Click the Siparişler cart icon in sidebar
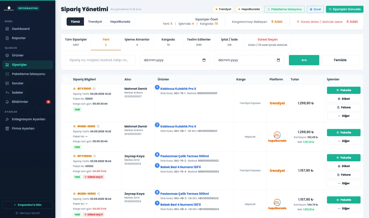 tap(7, 65)
